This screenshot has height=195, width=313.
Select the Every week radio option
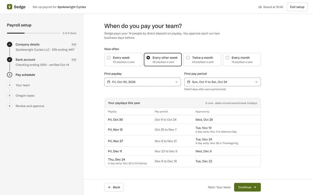(x=123, y=60)
